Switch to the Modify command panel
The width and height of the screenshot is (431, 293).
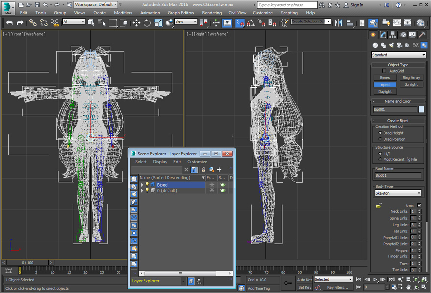coord(383,35)
